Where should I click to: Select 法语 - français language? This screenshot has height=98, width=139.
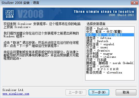[110, 50]
